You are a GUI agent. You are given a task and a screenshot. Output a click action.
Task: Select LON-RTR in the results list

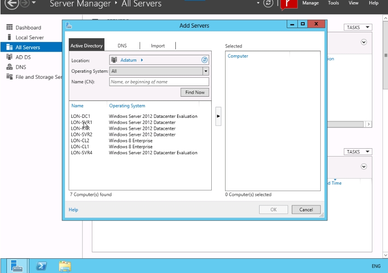tap(140, 128)
